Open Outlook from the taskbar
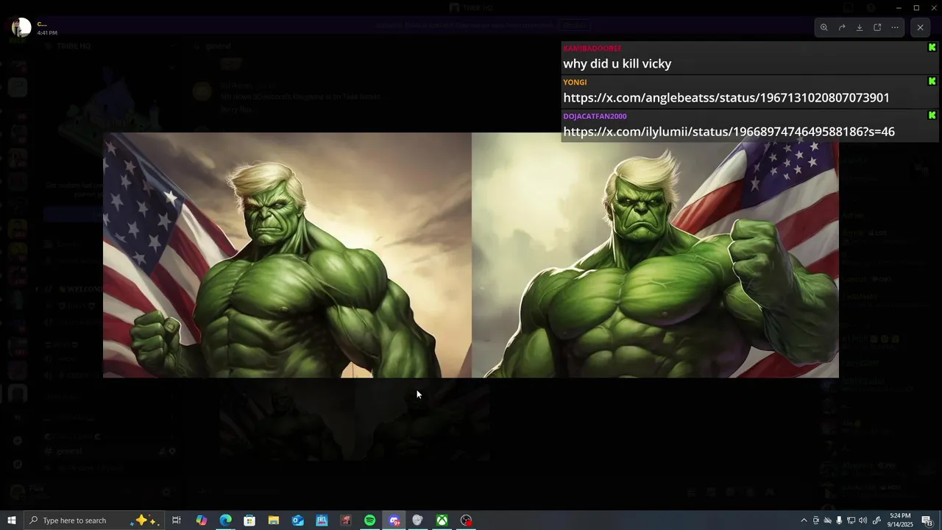This screenshot has height=530, width=942. click(x=297, y=520)
